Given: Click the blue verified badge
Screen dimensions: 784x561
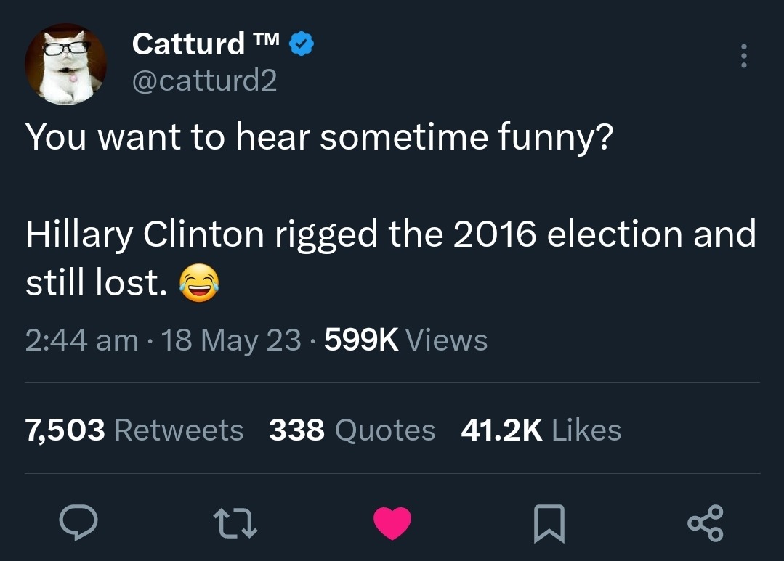Looking at the screenshot, I should pyautogui.click(x=302, y=45).
